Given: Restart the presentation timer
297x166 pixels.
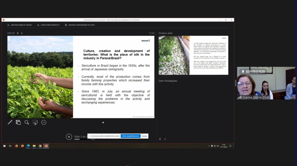Looking at the screenshot, I should pos(22,33).
